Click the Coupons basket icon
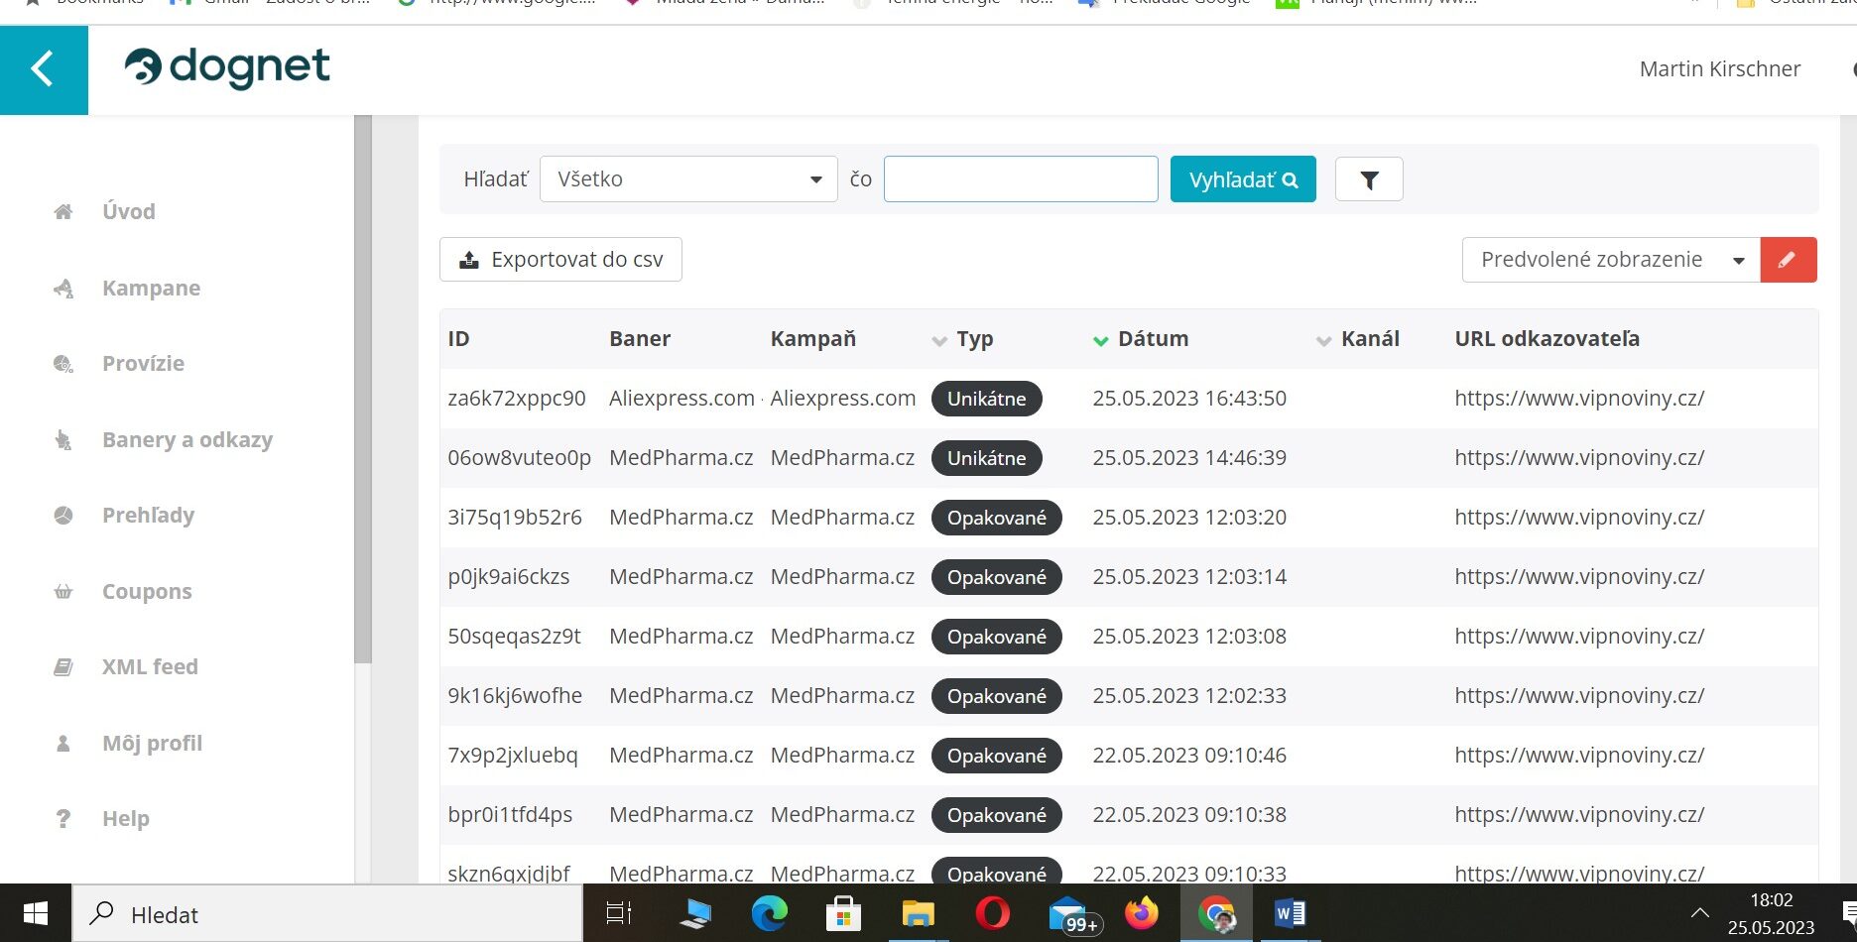The width and height of the screenshot is (1857, 942). pos(63,592)
